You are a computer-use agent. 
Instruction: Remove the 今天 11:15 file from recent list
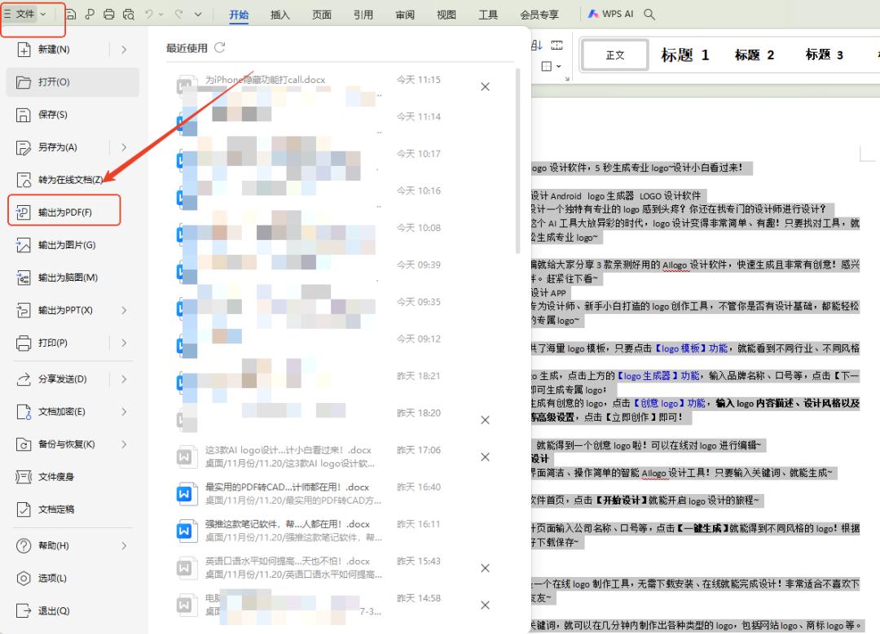coord(485,87)
